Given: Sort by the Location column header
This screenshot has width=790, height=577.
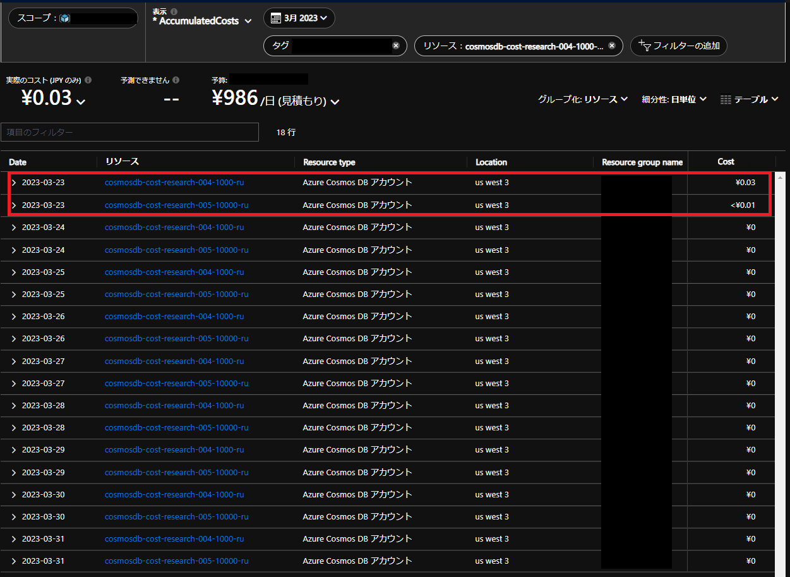Looking at the screenshot, I should point(491,162).
